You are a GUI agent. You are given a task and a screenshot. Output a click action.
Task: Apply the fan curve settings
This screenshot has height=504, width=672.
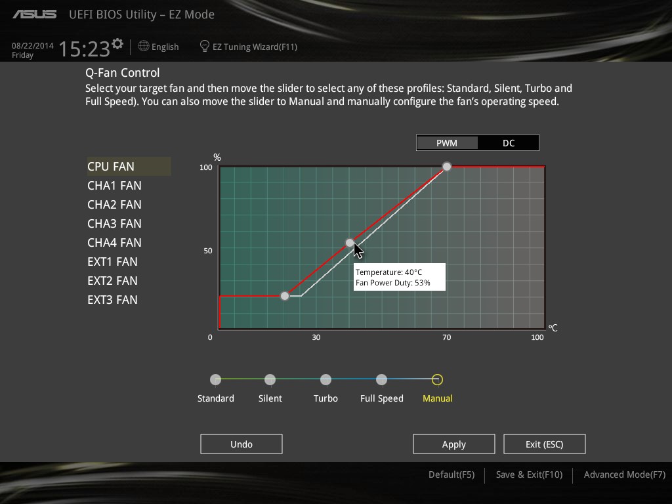pos(454,444)
